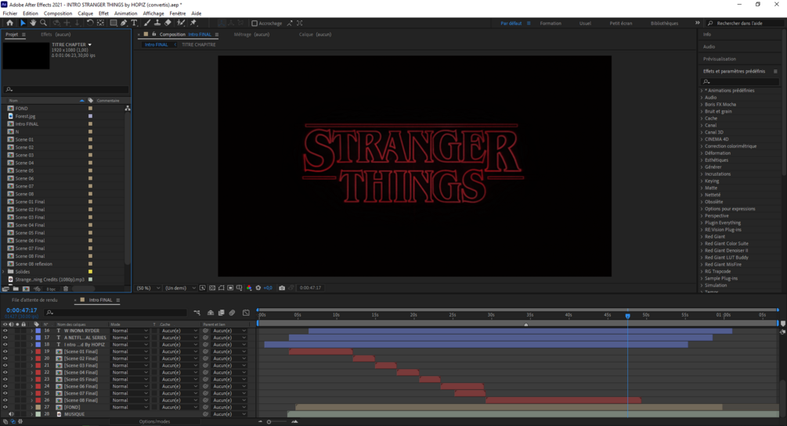Select the Hand tool
Image resolution: width=787 pixels, height=426 pixels.
click(33, 23)
